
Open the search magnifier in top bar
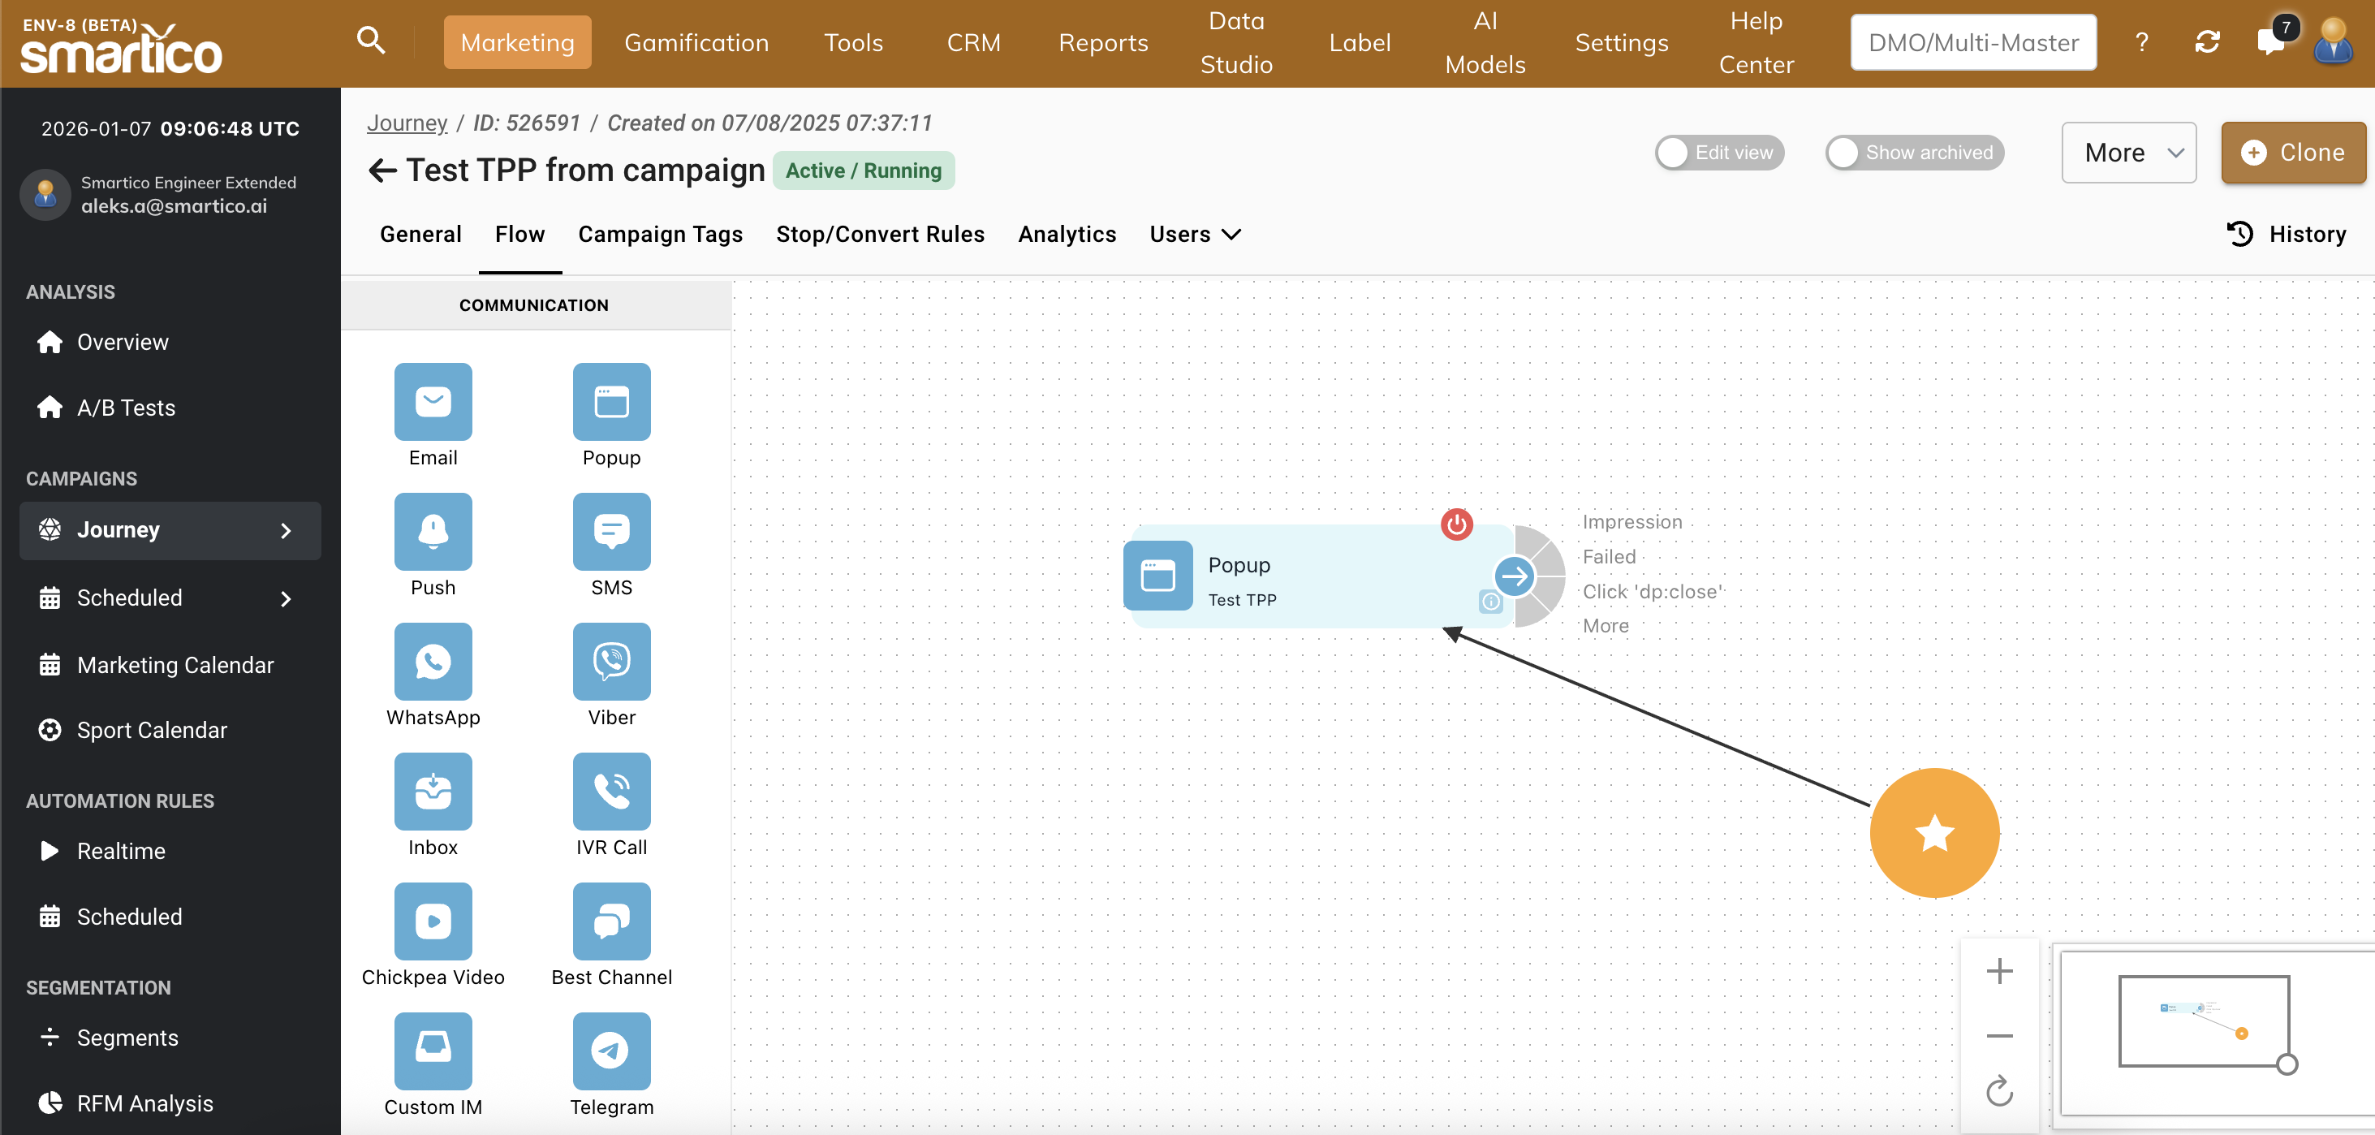371,41
